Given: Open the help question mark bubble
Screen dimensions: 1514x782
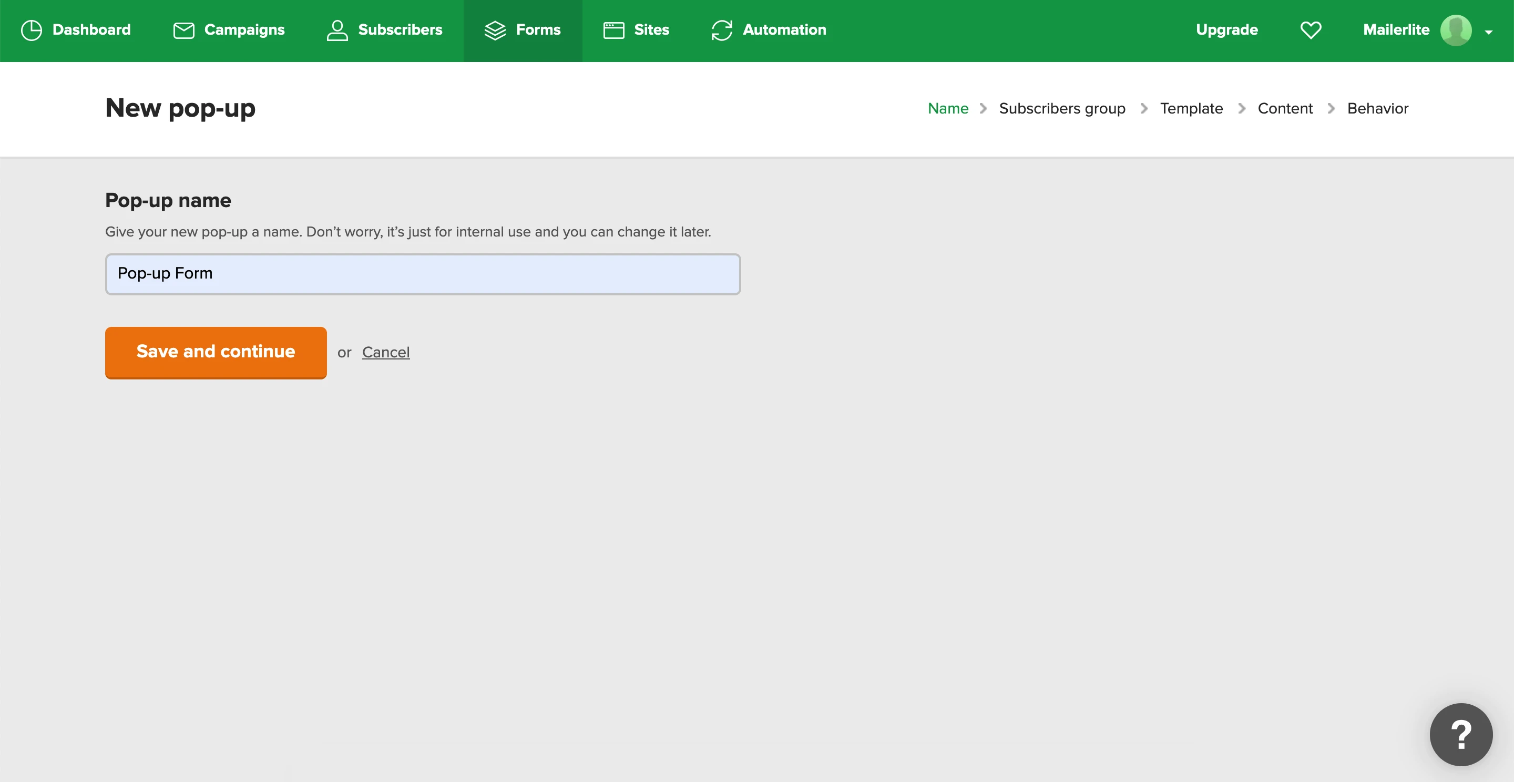Looking at the screenshot, I should click(1460, 734).
